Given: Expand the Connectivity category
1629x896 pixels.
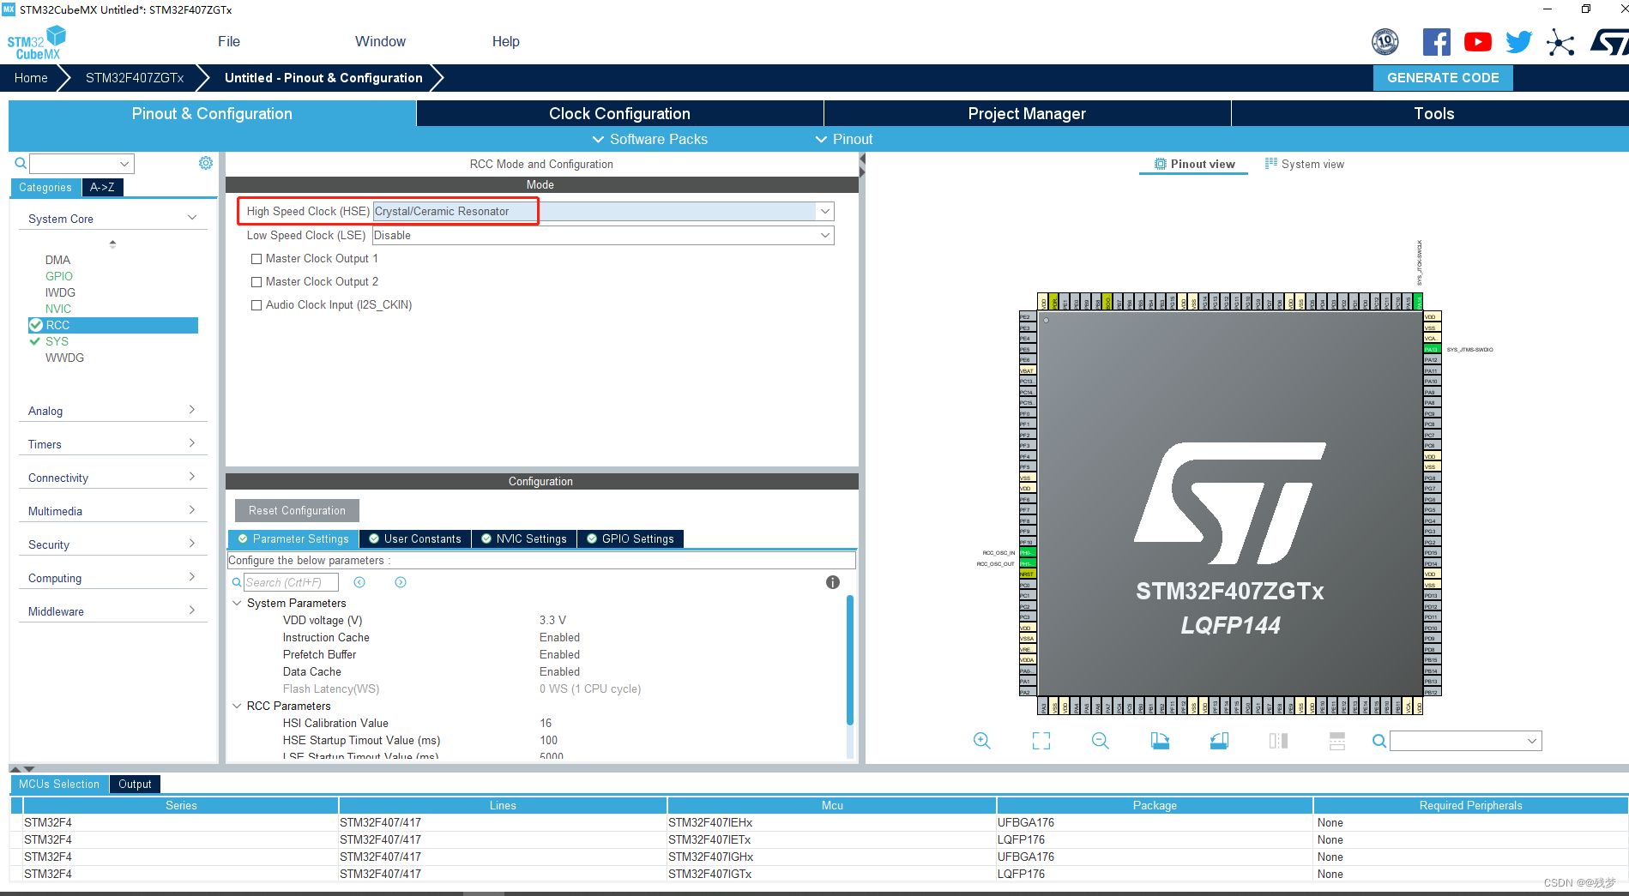Looking at the screenshot, I should (192, 477).
